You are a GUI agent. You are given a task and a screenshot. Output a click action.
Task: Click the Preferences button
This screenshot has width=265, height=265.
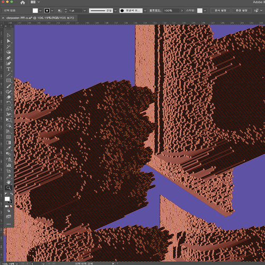[242, 11]
